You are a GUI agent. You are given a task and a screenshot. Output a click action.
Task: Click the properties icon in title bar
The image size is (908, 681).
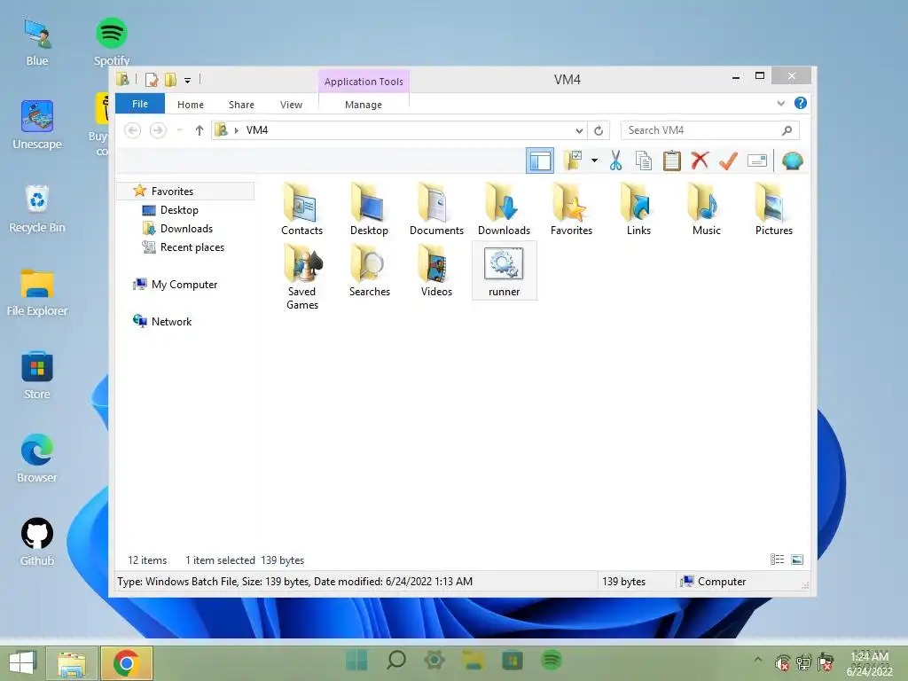pos(152,79)
